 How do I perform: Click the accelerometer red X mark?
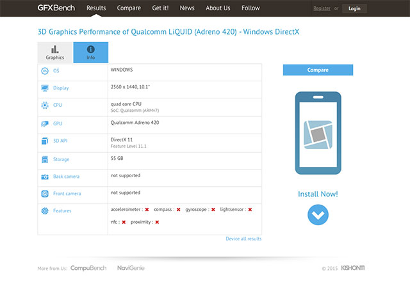pos(147,210)
